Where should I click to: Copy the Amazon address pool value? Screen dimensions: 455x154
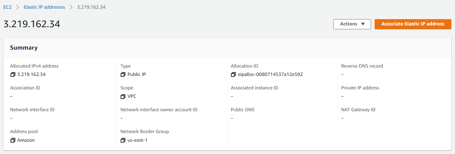13,140
